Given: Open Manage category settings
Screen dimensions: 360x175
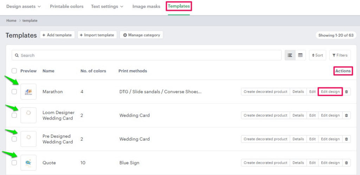Looking at the screenshot, I should (141, 35).
